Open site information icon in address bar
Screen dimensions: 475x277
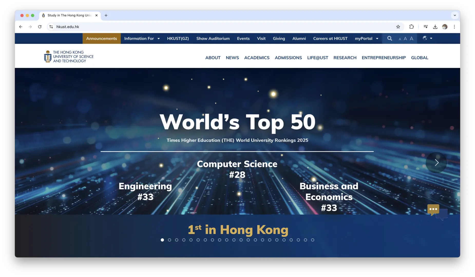51,27
